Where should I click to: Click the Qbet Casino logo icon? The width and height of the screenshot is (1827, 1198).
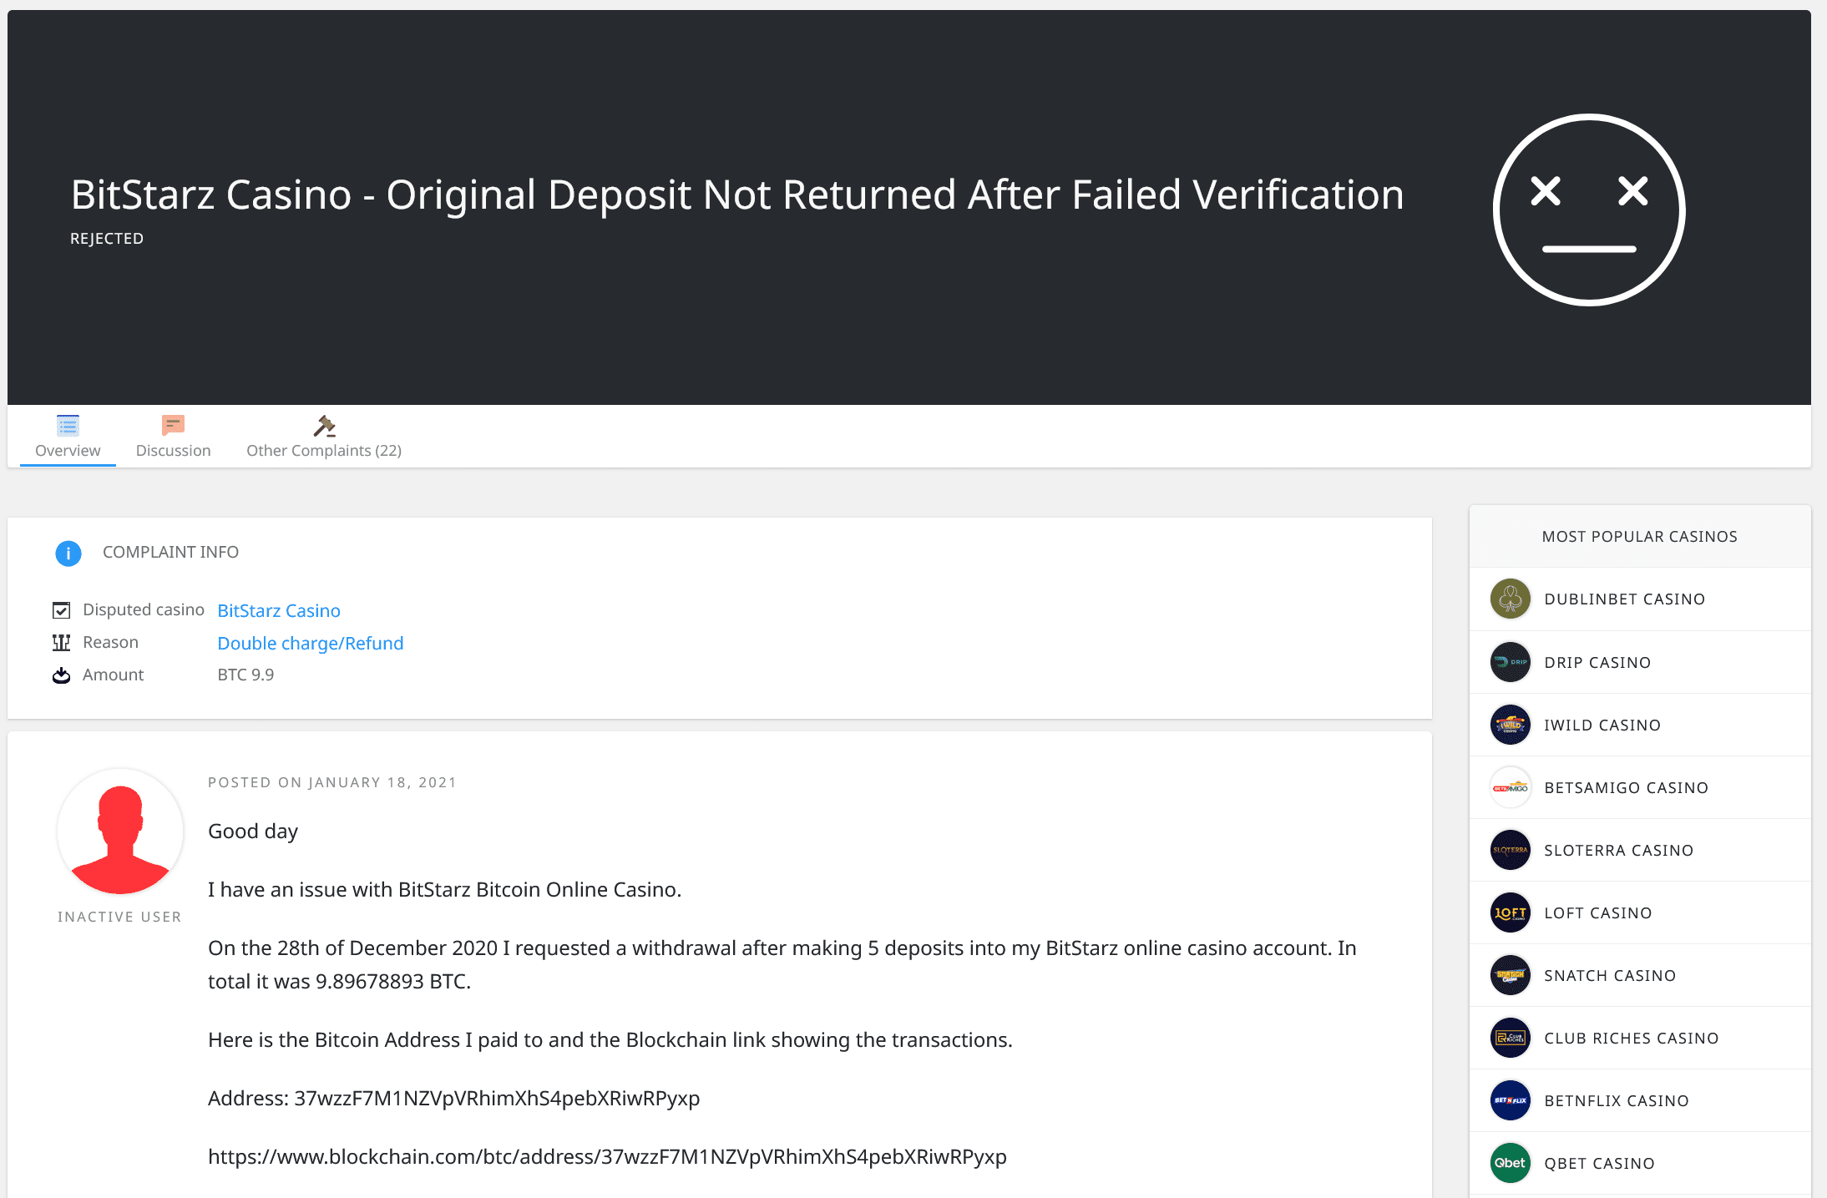[1511, 1163]
